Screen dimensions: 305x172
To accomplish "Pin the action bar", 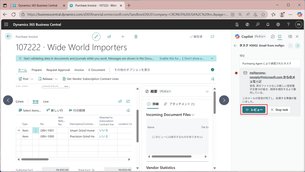I will pos(212,79).
